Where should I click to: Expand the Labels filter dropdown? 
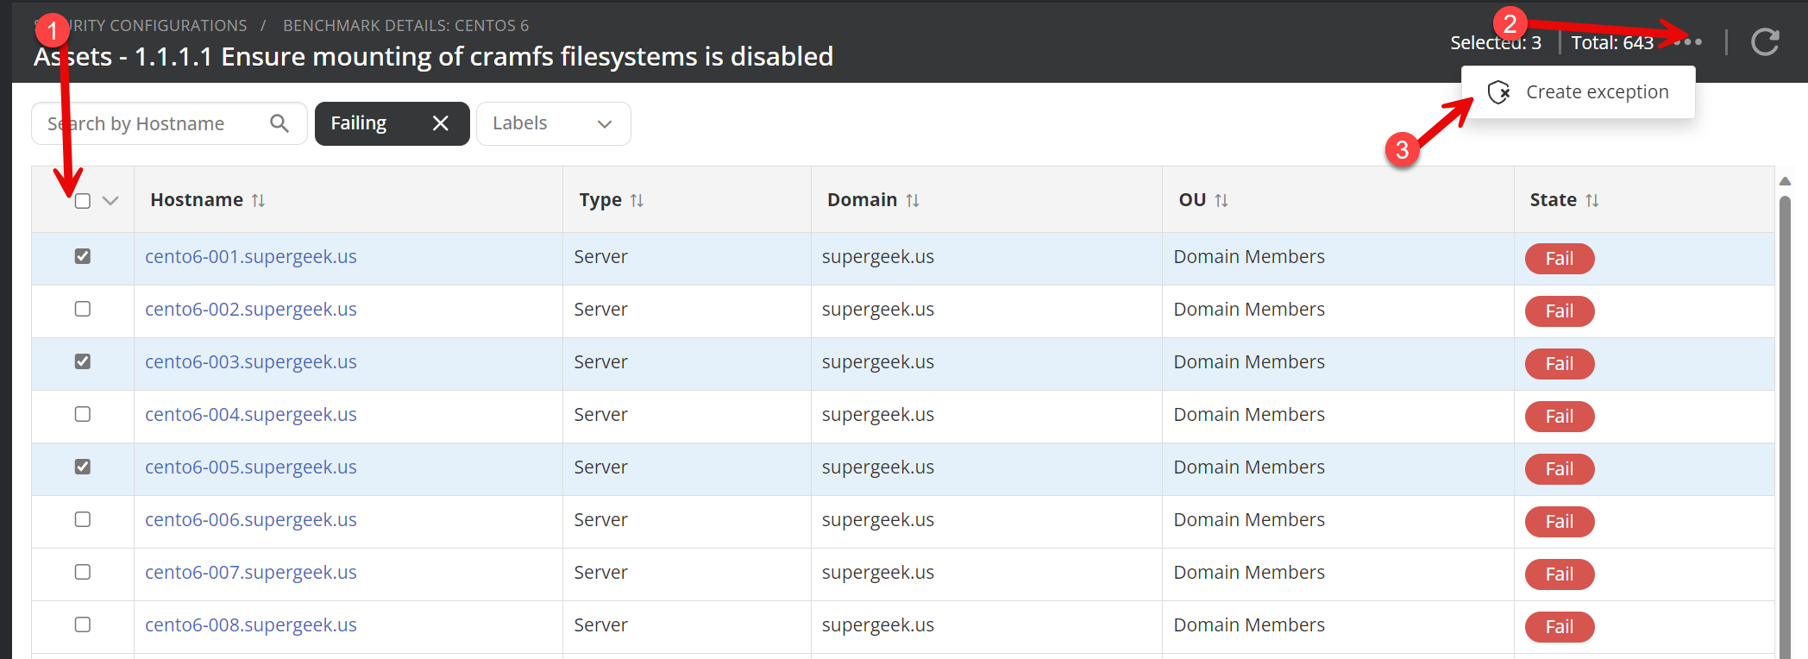pyautogui.click(x=553, y=123)
